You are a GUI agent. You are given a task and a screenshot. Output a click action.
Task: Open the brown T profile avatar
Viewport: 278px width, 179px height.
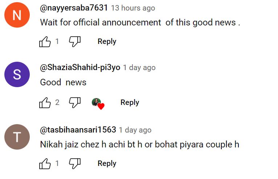(x=17, y=137)
